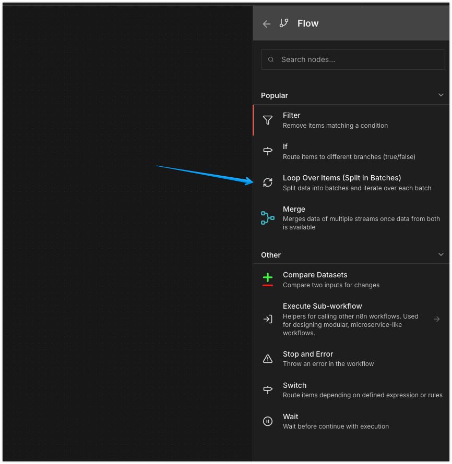Click the If signpost icon
This screenshot has height=464, width=452.
coord(268,151)
